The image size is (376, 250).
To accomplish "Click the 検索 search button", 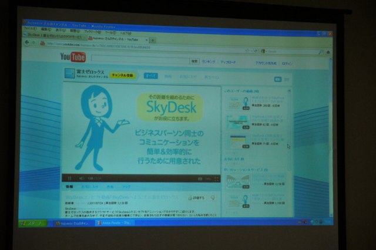I will click(x=194, y=61).
